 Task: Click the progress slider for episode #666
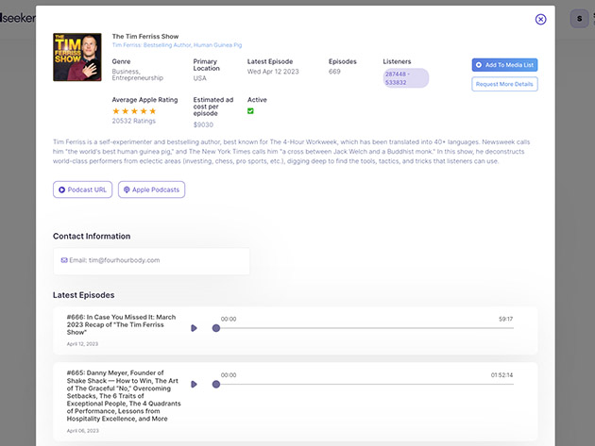365,328
